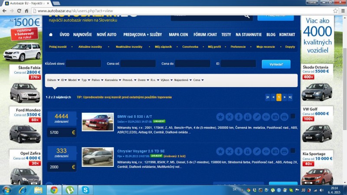Click the down-arrow icon on Chrysler listing
This screenshot has width=347, height=195.
(x=238, y=151)
